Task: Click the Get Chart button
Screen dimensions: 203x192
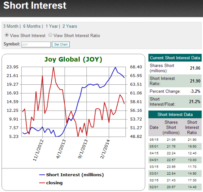Action: pyautogui.click(x=61, y=45)
